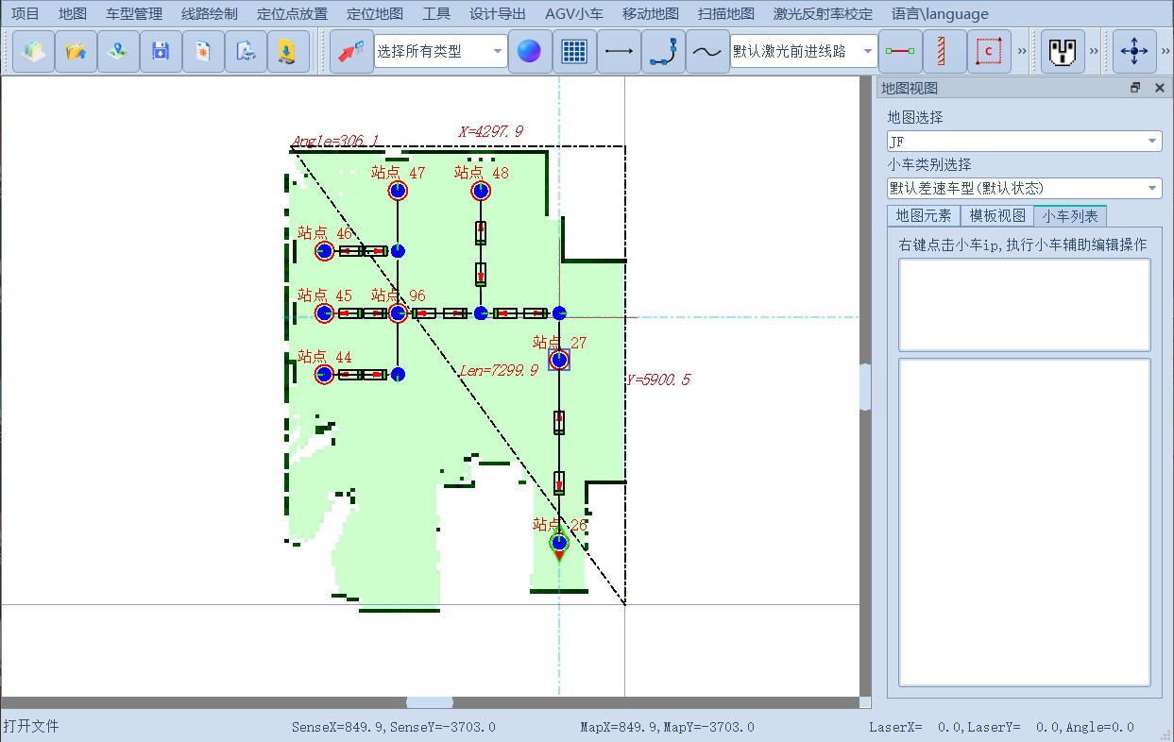Open the 工具 menu

tap(436, 14)
